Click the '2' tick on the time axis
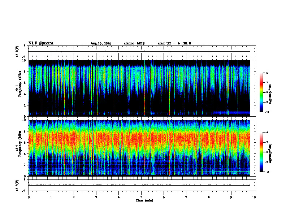 click(74, 197)
